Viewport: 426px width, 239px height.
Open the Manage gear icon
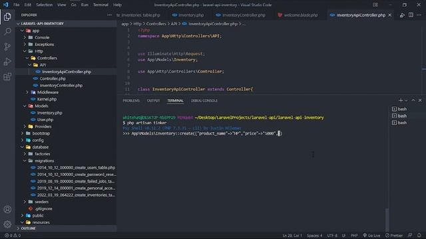7,224
